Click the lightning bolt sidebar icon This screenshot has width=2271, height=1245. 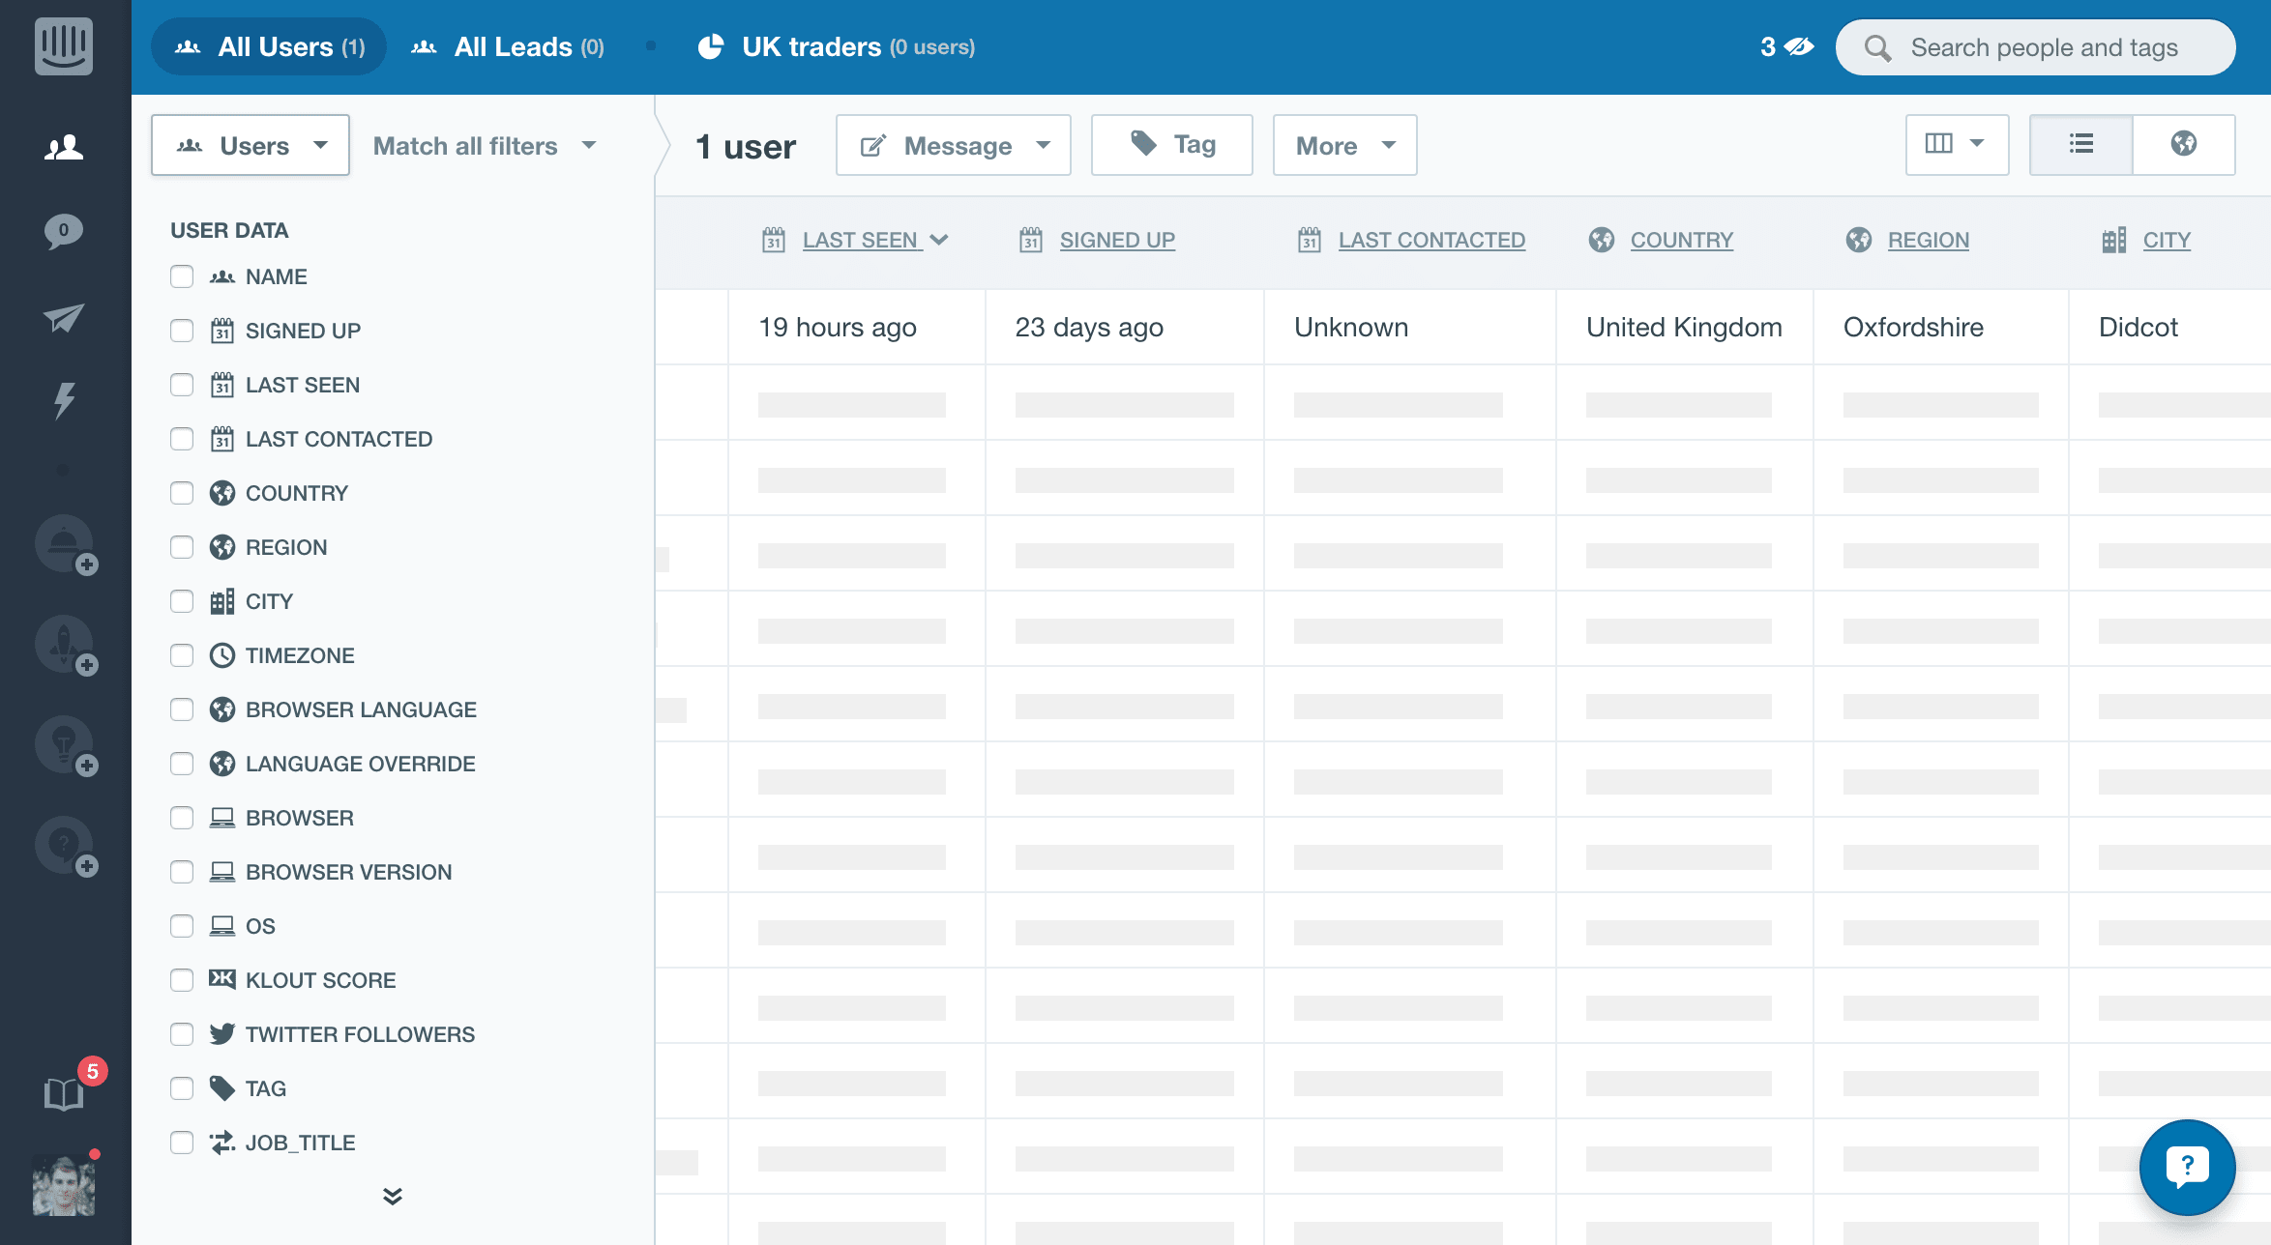tap(64, 399)
